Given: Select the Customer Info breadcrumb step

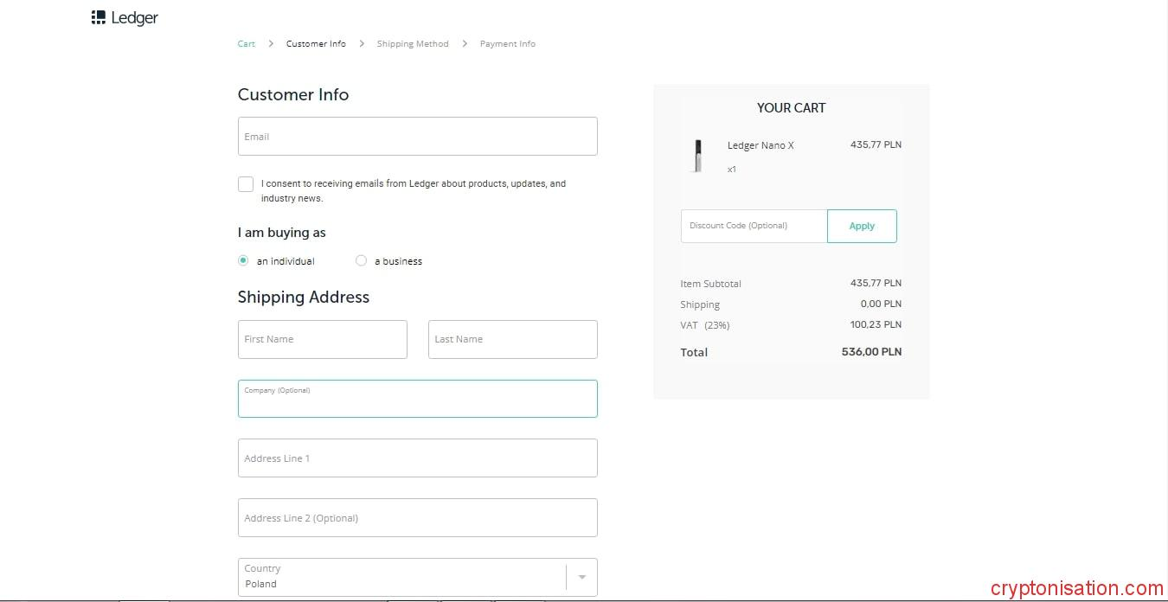Looking at the screenshot, I should [x=316, y=44].
